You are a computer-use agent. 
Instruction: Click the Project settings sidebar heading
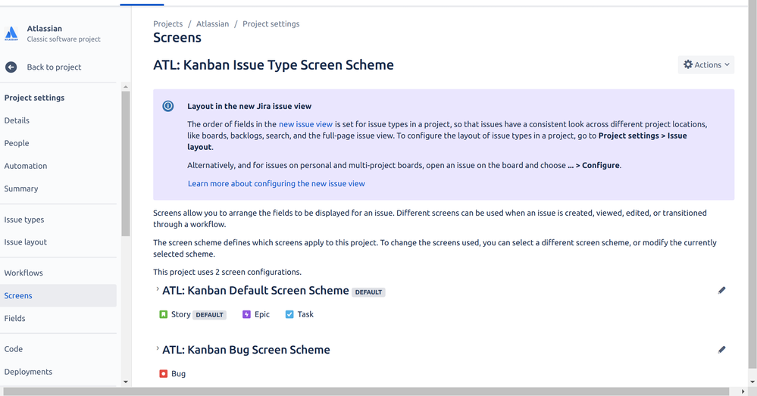[x=34, y=98]
